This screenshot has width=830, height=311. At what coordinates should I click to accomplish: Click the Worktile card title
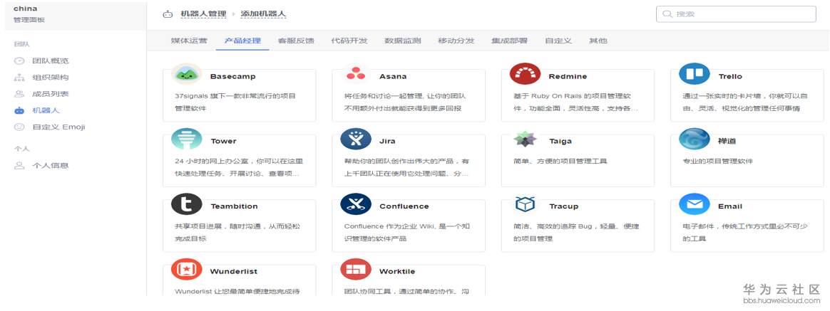[x=398, y=271]
